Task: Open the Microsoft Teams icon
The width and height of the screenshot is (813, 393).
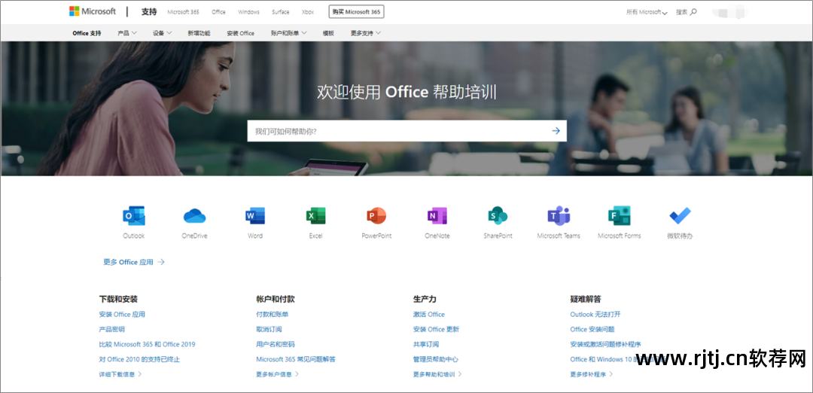Action: click(559, 215)
